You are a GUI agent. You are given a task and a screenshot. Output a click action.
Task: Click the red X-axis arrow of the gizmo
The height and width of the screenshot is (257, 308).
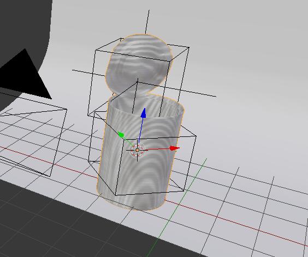pyautogui.click(x=174, y=148)
